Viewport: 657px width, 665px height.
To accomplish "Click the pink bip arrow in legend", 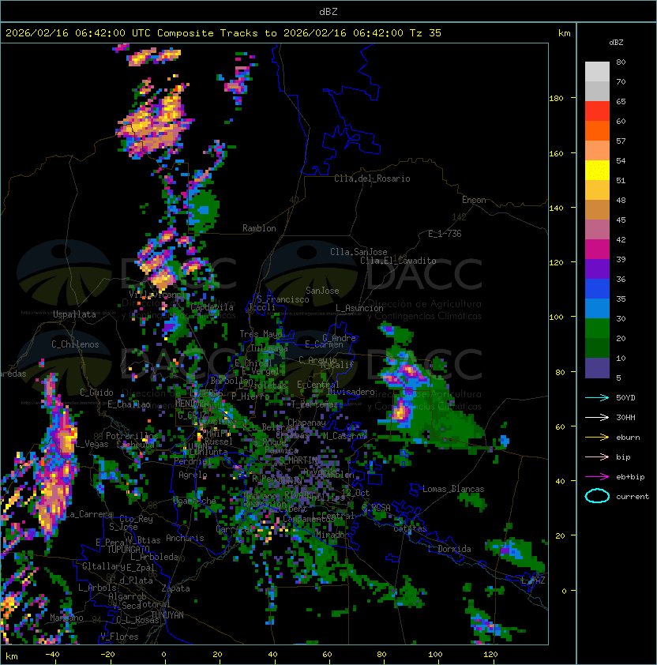I will coord(597,457).
